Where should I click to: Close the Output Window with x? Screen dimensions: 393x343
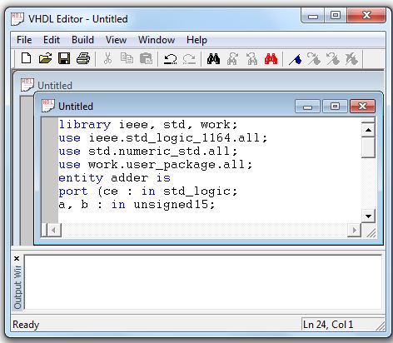pos(17,259)
